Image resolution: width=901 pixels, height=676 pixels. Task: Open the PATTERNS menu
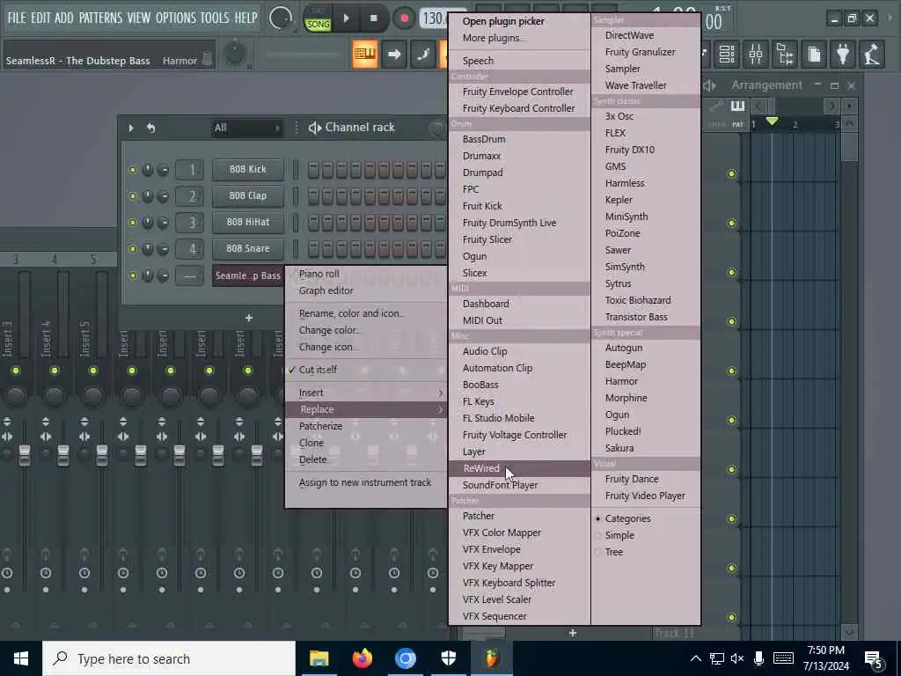pyautogui.click(x=100, y=18)
